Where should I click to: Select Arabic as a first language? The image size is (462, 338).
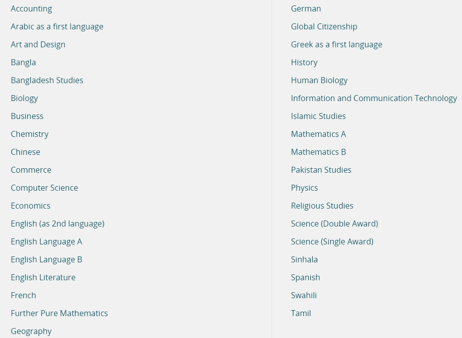[x=57, y=27]
